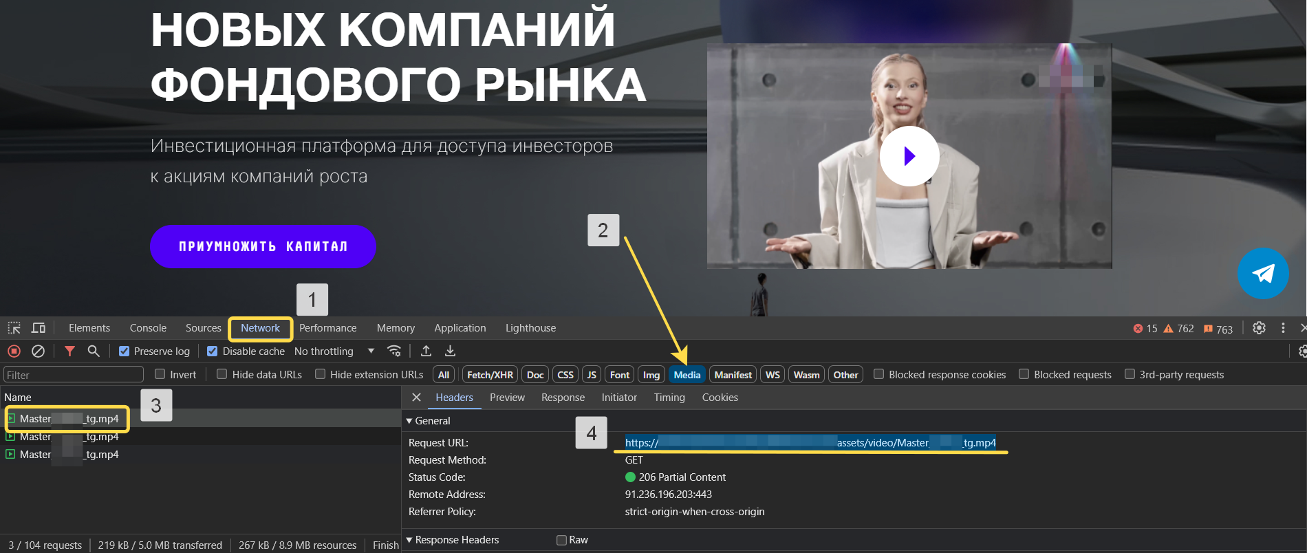
Task: Import HAR file upload icon
Action: (x=426, y=351)
